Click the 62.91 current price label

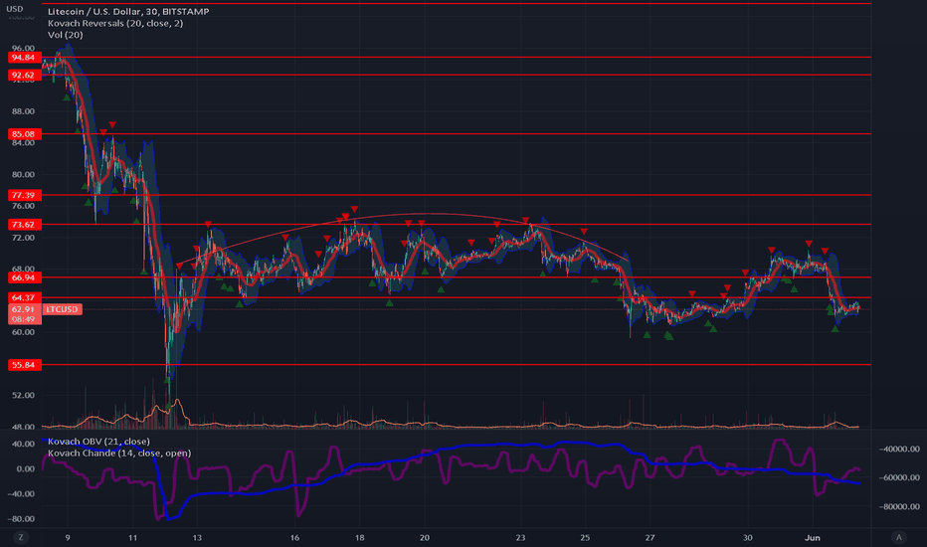point(24,309)
